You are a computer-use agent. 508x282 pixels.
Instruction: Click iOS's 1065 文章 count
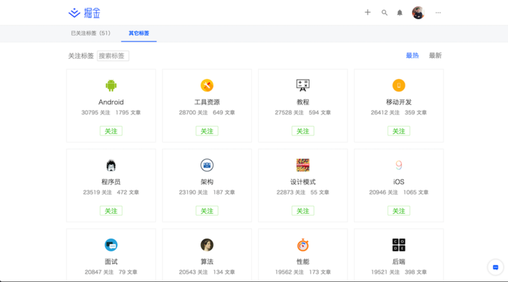pos(416,192)
